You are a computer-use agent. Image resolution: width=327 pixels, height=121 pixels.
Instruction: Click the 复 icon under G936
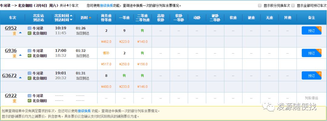click(15, 56)
